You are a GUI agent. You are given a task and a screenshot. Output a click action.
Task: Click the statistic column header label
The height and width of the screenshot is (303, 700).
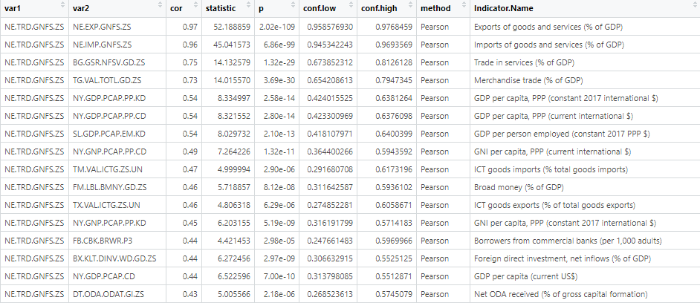[x=221, y=7]
